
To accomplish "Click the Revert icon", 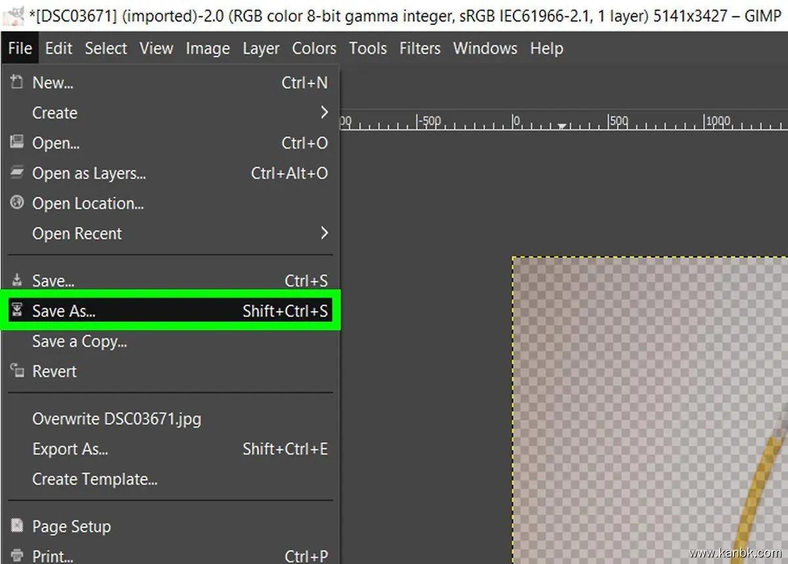I will coord(17,371).
